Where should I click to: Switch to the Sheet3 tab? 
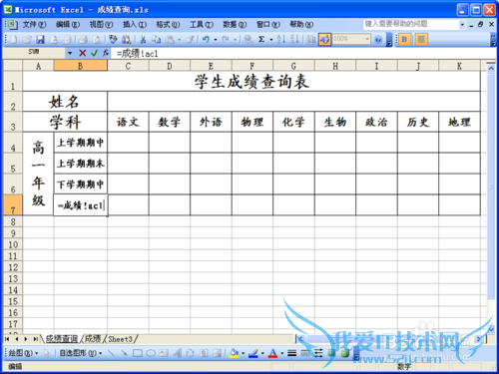click(x=120, y=339)
